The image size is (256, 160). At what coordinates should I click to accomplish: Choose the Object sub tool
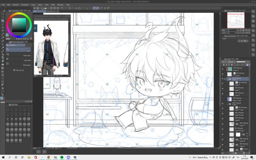click(18, 50)
